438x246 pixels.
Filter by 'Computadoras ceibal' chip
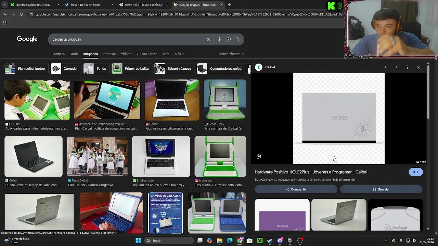click(221, 69)
